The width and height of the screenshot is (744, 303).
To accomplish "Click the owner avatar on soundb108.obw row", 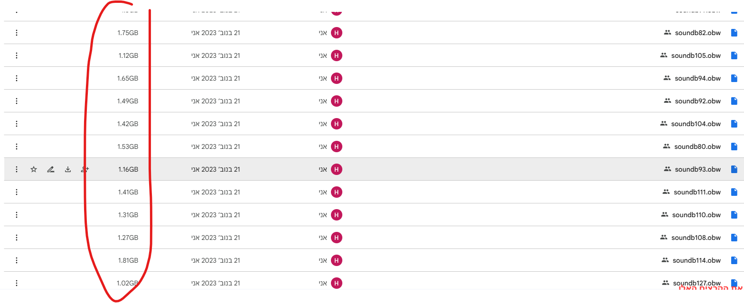I will coord(336,238).
